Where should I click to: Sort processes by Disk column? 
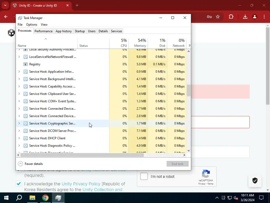pyautogui.click(x=157, y=43)
